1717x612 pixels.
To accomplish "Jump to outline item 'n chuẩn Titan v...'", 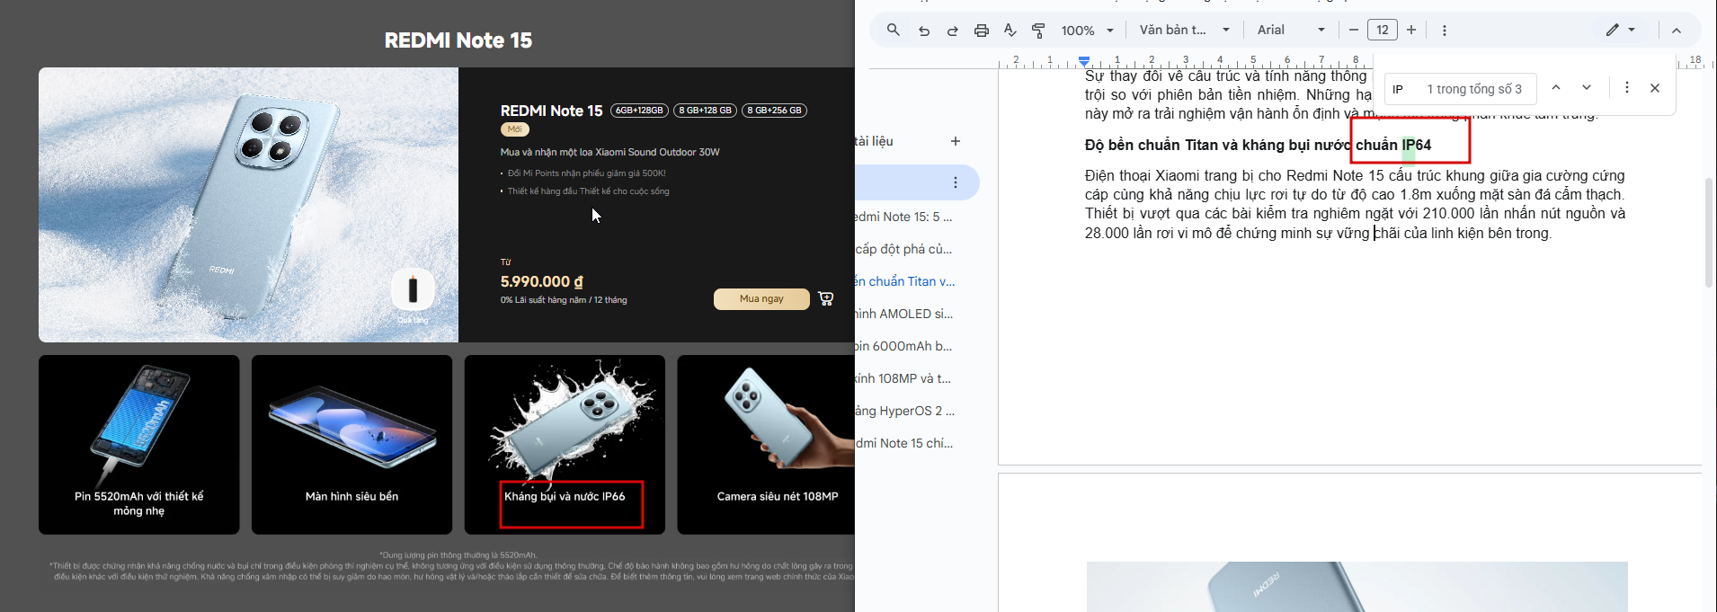I will pyautogui.click(x=904, y=281).
